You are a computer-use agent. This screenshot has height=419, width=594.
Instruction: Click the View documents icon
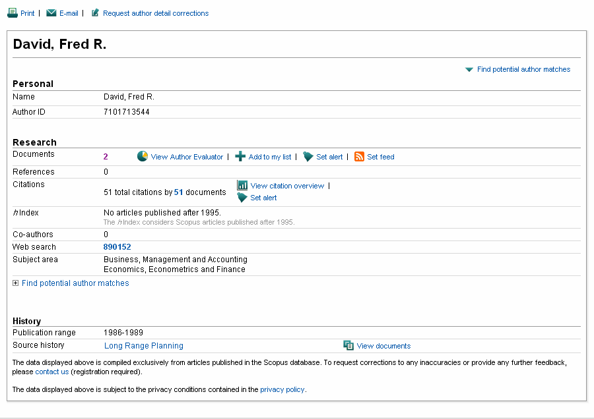coord(348,346)
